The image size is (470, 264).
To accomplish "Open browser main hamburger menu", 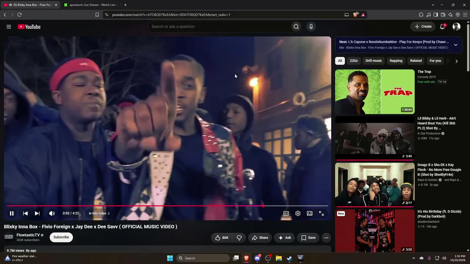I will [465, 15].
